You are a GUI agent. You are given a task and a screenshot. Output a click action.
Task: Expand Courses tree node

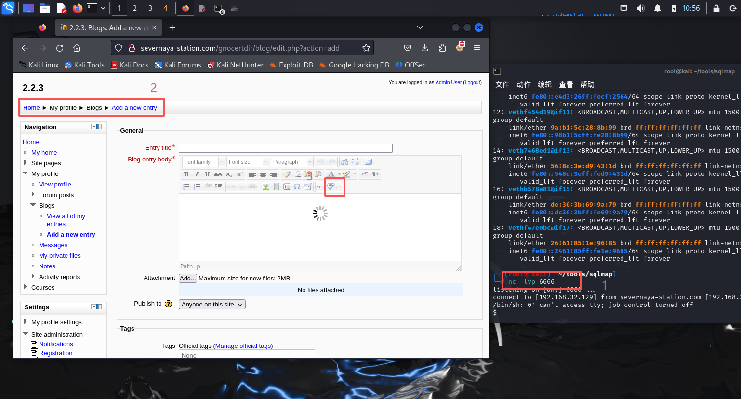(x=26, y=287)
